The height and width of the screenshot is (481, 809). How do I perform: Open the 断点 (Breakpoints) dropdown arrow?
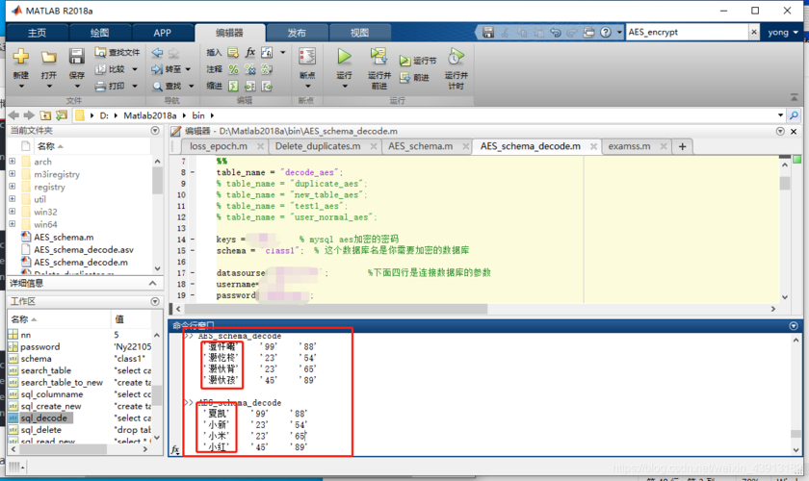[x=307, y=87]
